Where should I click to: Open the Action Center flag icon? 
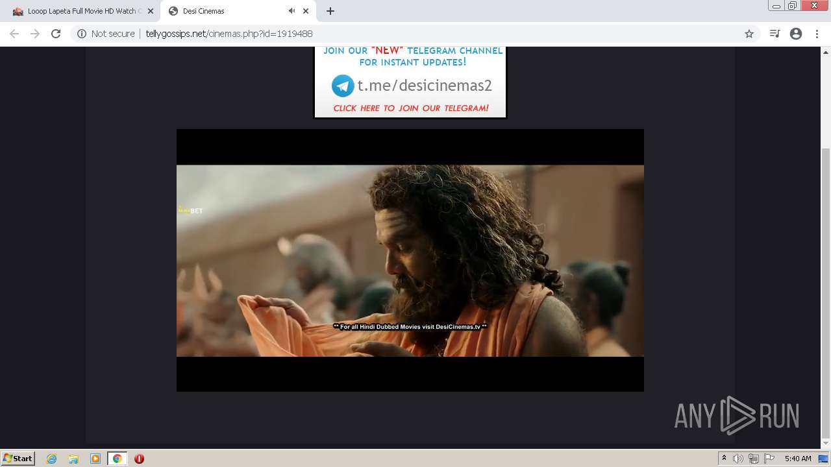[x=769, y=459]
